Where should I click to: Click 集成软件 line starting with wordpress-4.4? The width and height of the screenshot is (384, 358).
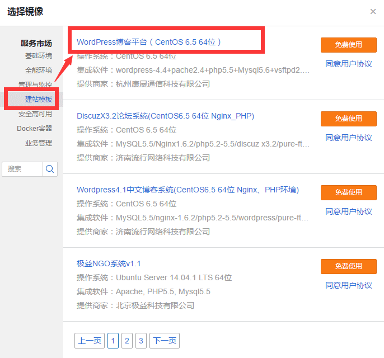point(193,70)
